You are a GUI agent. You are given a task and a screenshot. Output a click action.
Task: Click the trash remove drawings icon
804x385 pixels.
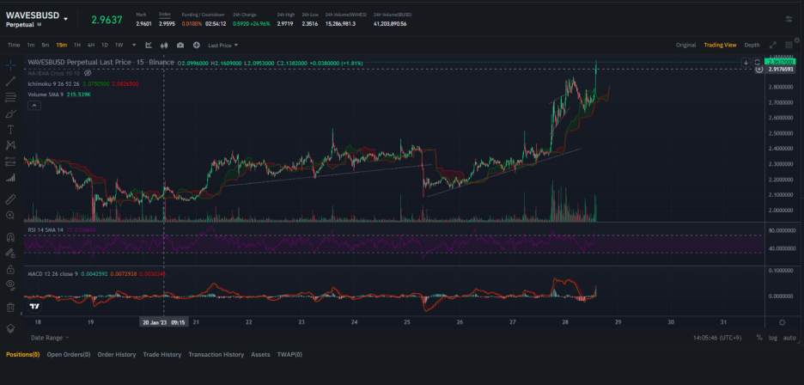coord(11,307)
